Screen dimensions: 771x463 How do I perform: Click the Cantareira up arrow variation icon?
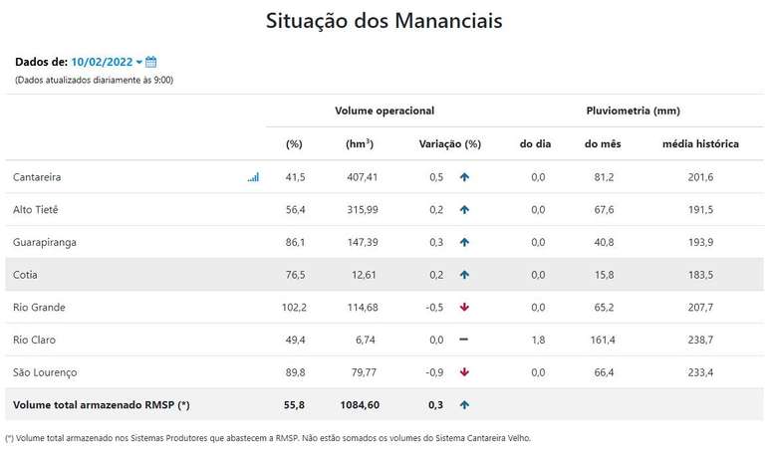click(464, 177)
